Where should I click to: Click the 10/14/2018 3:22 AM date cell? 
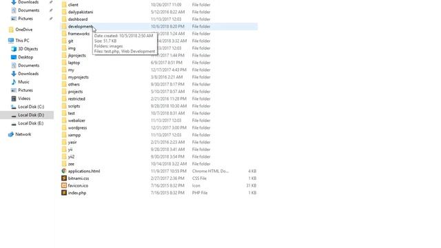point(169,164)
